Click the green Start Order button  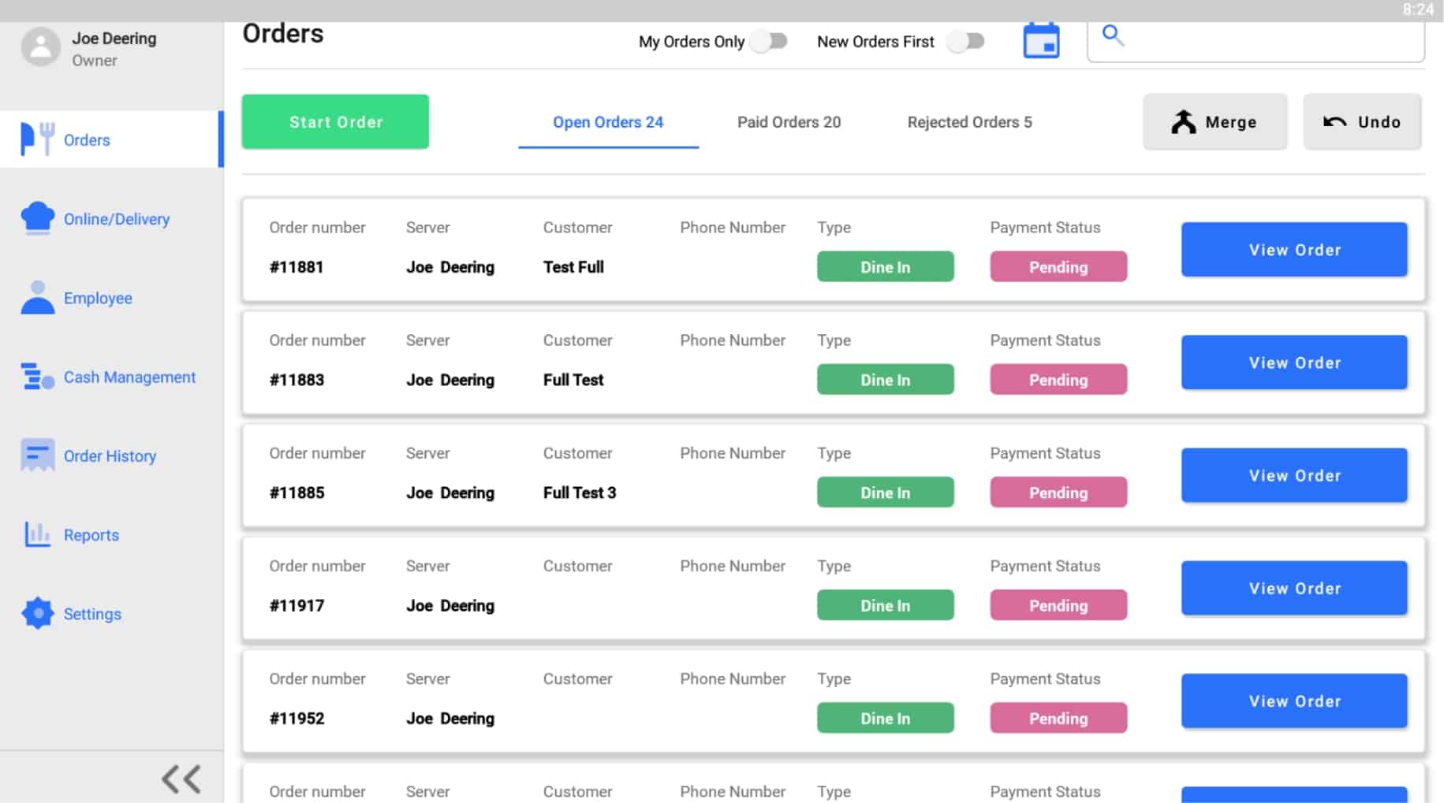(335, 121)
